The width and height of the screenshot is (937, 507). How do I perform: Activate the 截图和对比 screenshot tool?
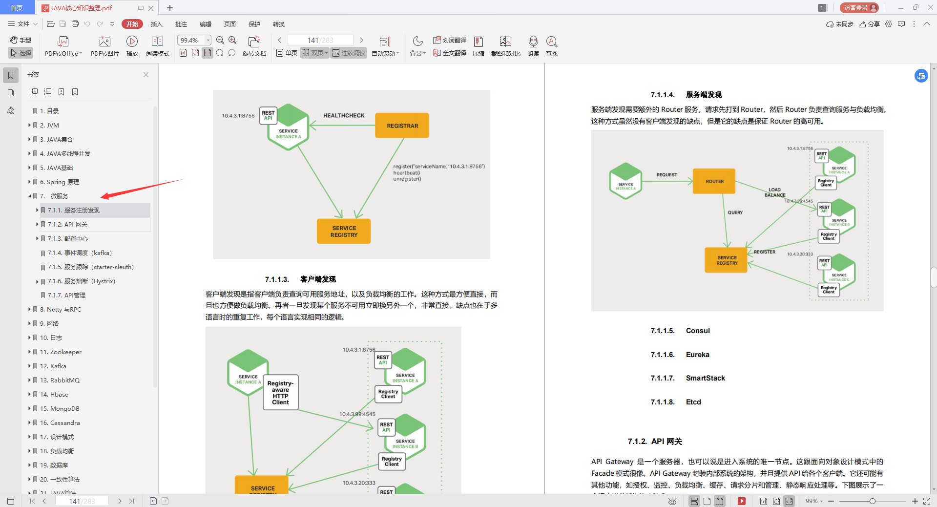pos(505,45)
